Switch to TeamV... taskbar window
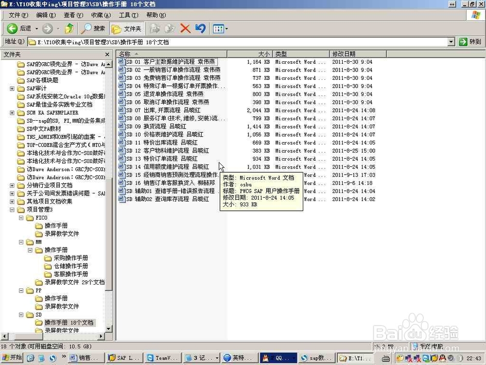Screen dimensions: 486x365 [x=163, y=358]
